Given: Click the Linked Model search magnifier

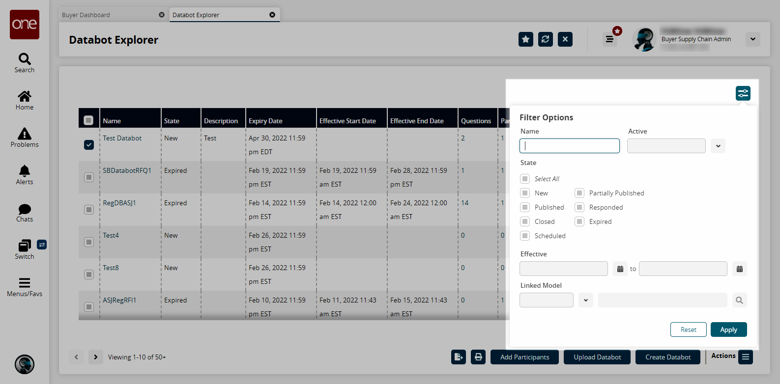Looking at the screenshot, I should pyautogui.click(x=739, y=300).
